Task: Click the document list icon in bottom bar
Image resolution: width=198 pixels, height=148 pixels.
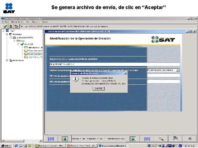Action: (175, 139)
